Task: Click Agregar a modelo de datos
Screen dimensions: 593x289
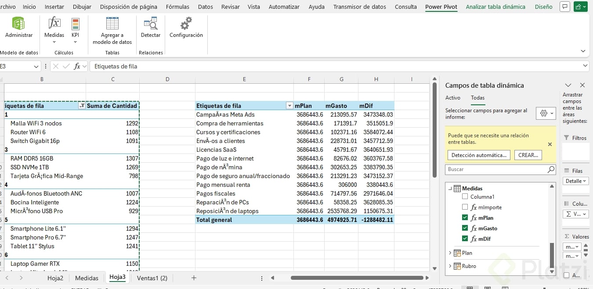Action: coord(112,30)
